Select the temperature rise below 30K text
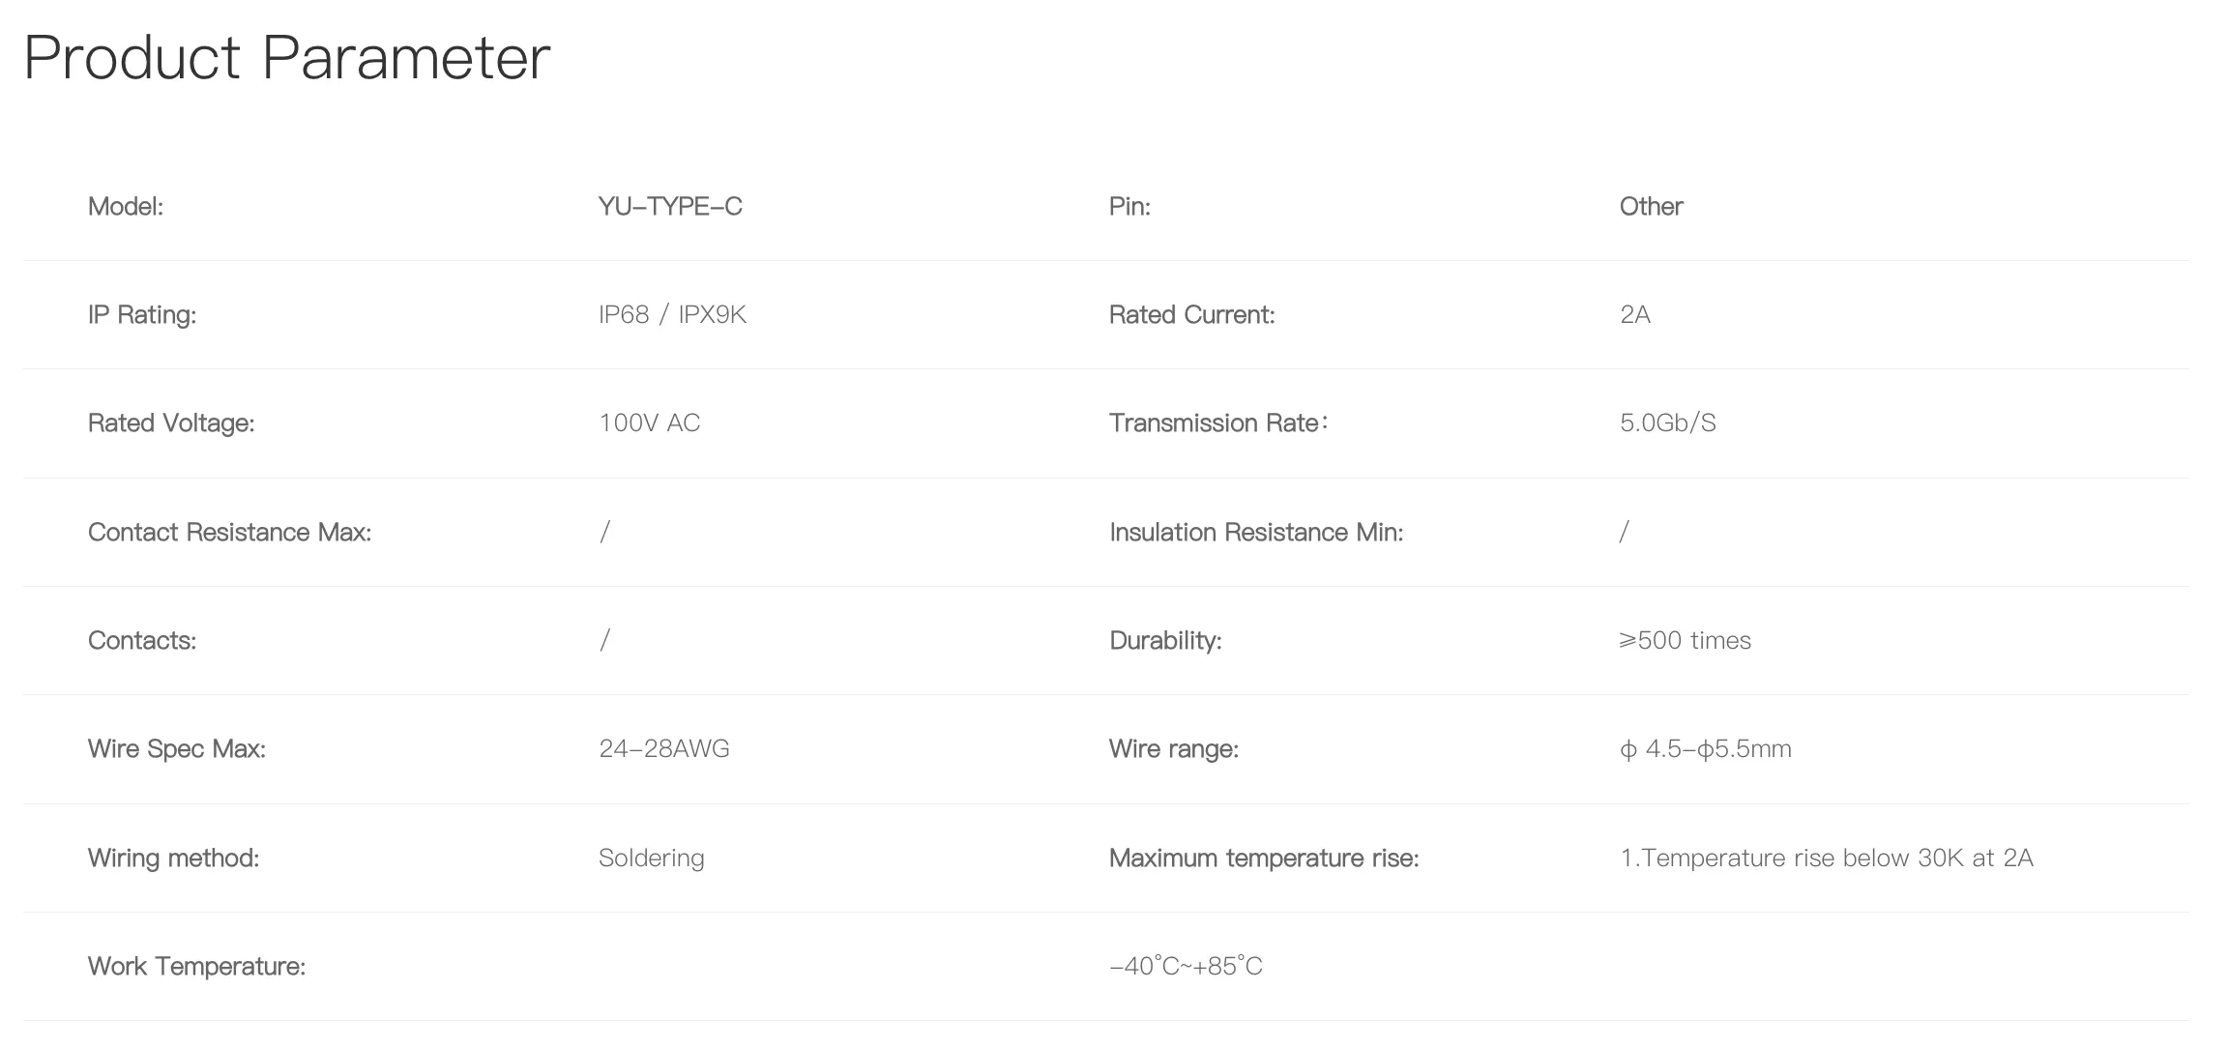This screenshot has height=1048, width=2228. coord(1827,859)
